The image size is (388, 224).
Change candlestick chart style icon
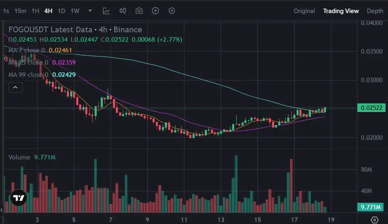pyautogui.click(x=123, y=11)
